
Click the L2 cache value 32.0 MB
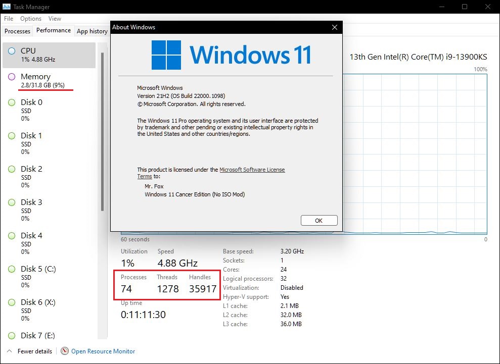pos(291,315)
